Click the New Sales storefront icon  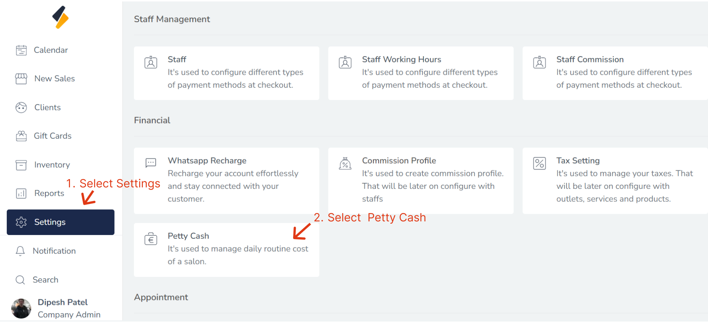click(21, 79)
